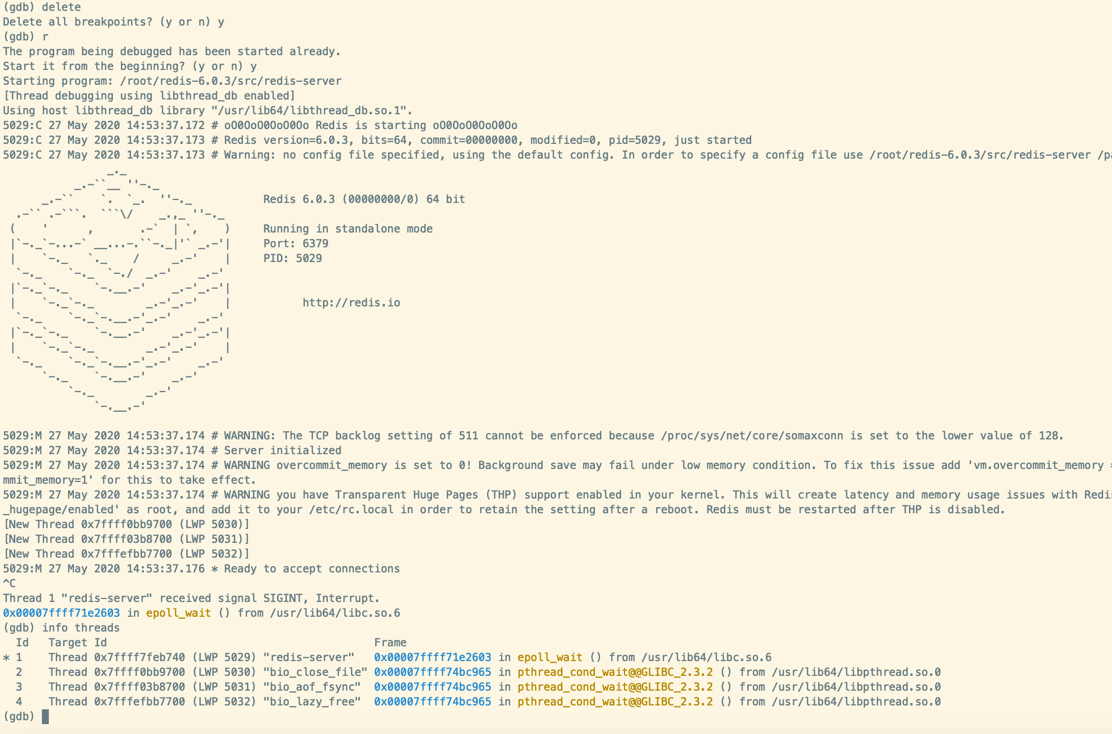Click 'received signal SIGINT, Interrupt.' line

click(191, 599)
